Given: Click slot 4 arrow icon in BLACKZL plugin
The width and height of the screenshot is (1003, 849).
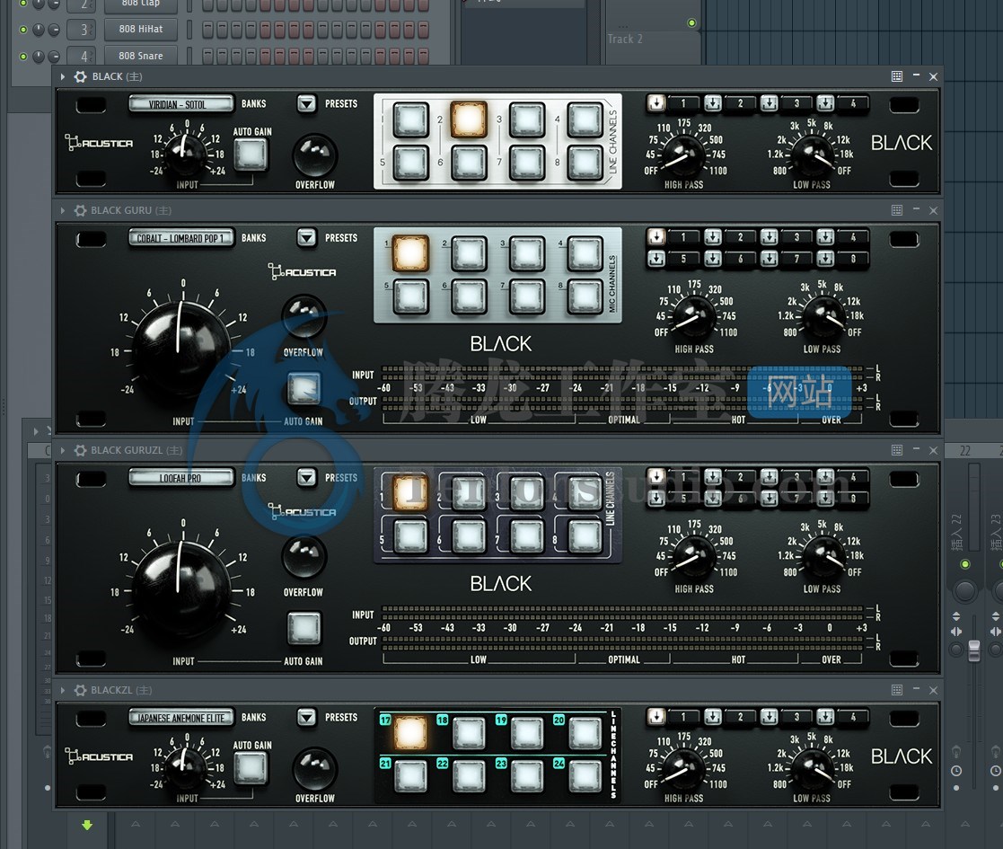Looking at the screenshot, I should 825,717.
